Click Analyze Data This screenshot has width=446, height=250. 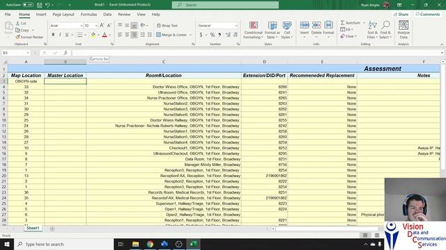(403, 30)
